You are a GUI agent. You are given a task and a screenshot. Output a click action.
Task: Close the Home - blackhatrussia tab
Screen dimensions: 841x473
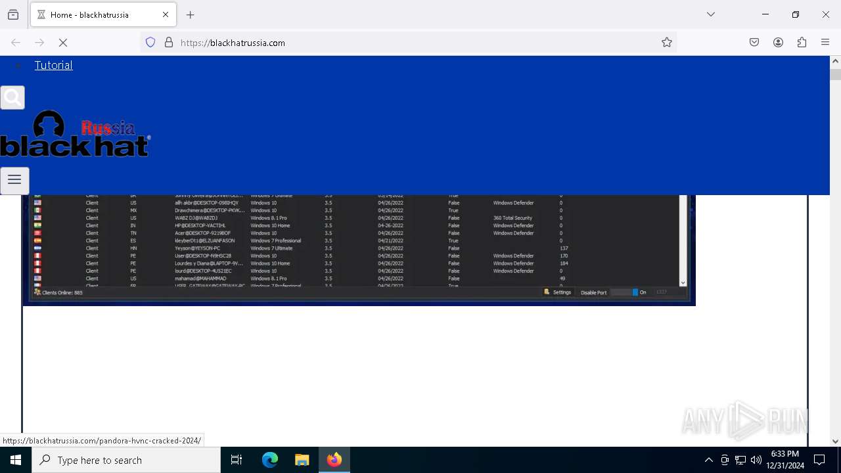pyautogui.click(x=166, y=14)
